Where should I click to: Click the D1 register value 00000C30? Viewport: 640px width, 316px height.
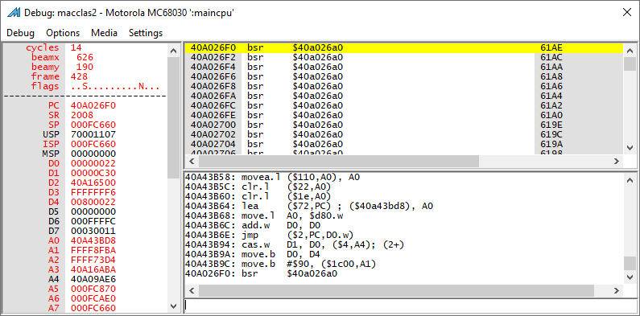[93, 174]
